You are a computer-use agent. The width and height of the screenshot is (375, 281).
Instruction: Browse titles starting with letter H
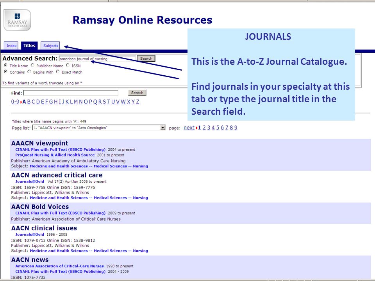[56, 102]
